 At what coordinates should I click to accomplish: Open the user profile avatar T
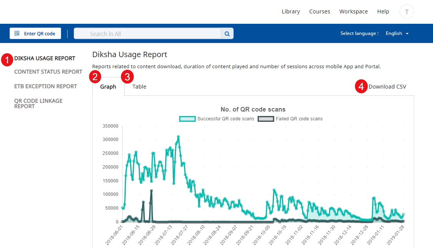(x=406, y=12)
